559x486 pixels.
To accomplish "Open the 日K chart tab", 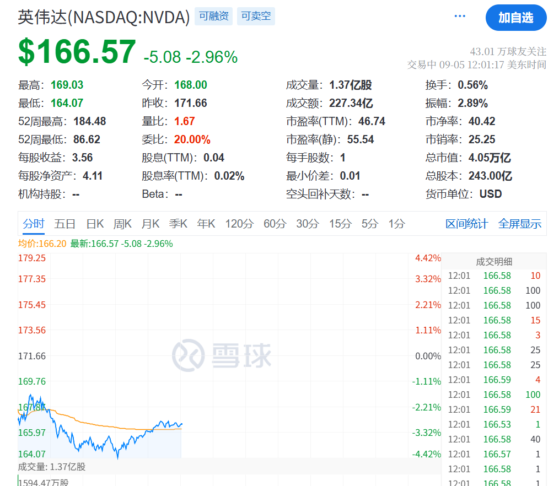I will click(x=95, y=224).
